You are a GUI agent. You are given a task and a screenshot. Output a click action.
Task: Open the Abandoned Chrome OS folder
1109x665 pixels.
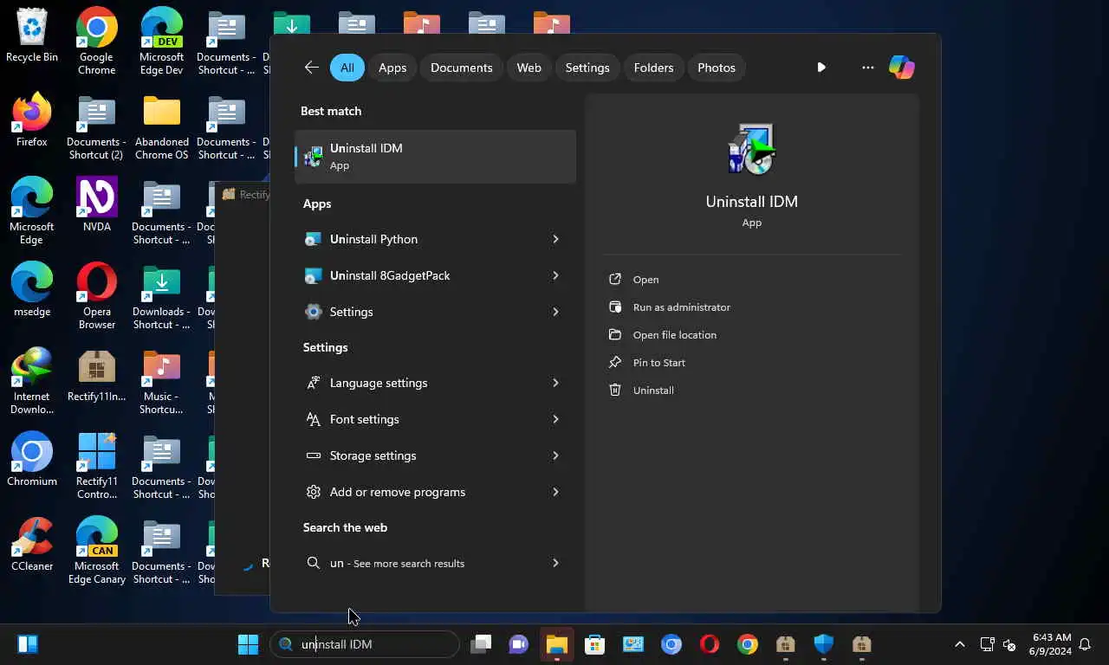(x=161, y=126)
